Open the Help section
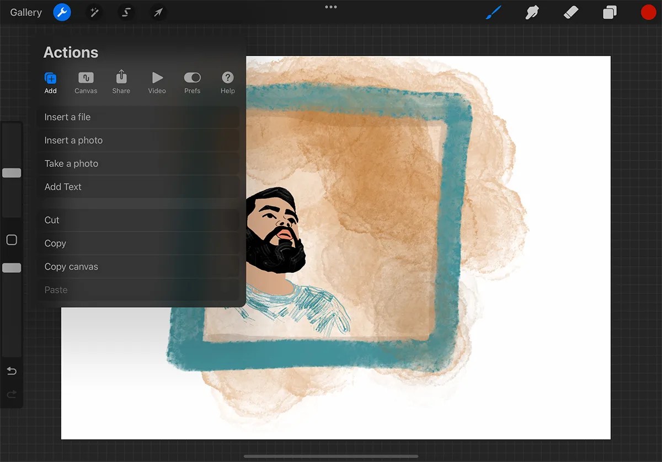Image resolution: width=662 pixels, height=462 pixels. tap(227, 83)
